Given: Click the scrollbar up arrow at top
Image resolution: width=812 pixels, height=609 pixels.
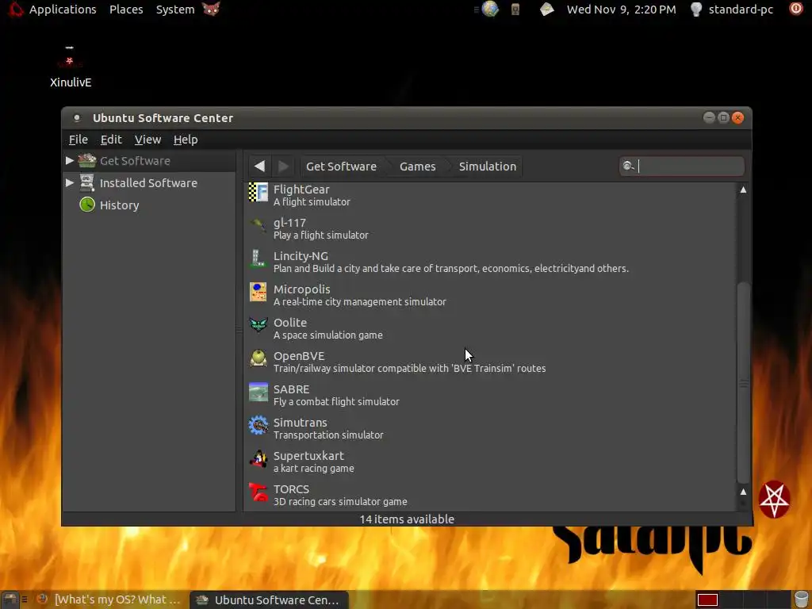Looking at the screenshot, I should [743, 190].
